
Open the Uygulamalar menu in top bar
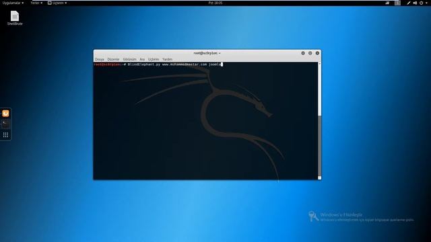click(x=13, y=3)
